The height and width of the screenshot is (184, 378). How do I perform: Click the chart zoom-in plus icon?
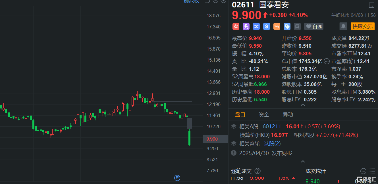223,1
